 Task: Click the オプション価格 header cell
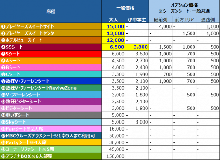click(x=184, y=8)
